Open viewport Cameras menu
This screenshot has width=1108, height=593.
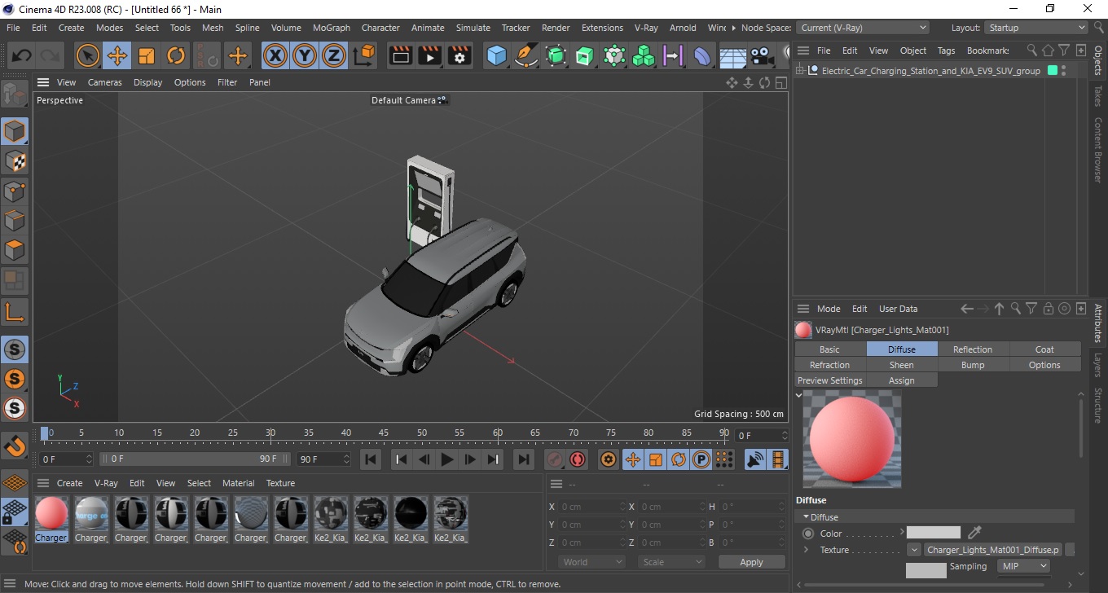pos(104,82)
